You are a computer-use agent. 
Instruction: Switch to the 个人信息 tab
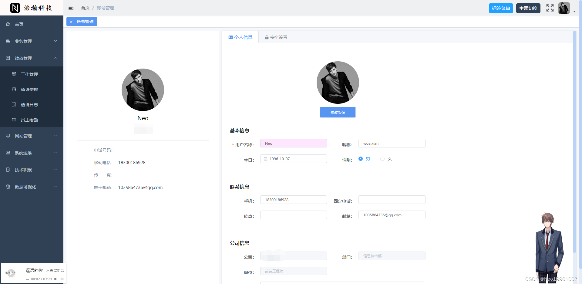(x=240, y=37)
